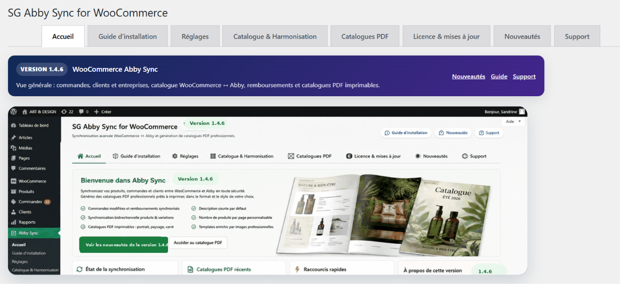Click the updates icon showing 22 in preview
Image resolution: width=620 pixels, height=284 pixels.
pyautogui.click(x=64, y=112)
